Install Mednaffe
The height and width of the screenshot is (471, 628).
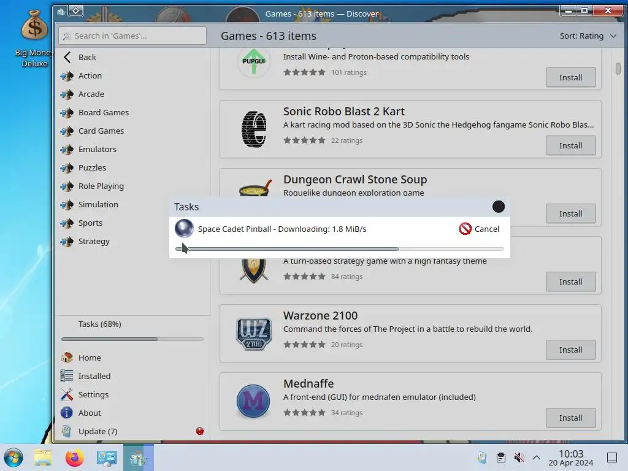570,418
